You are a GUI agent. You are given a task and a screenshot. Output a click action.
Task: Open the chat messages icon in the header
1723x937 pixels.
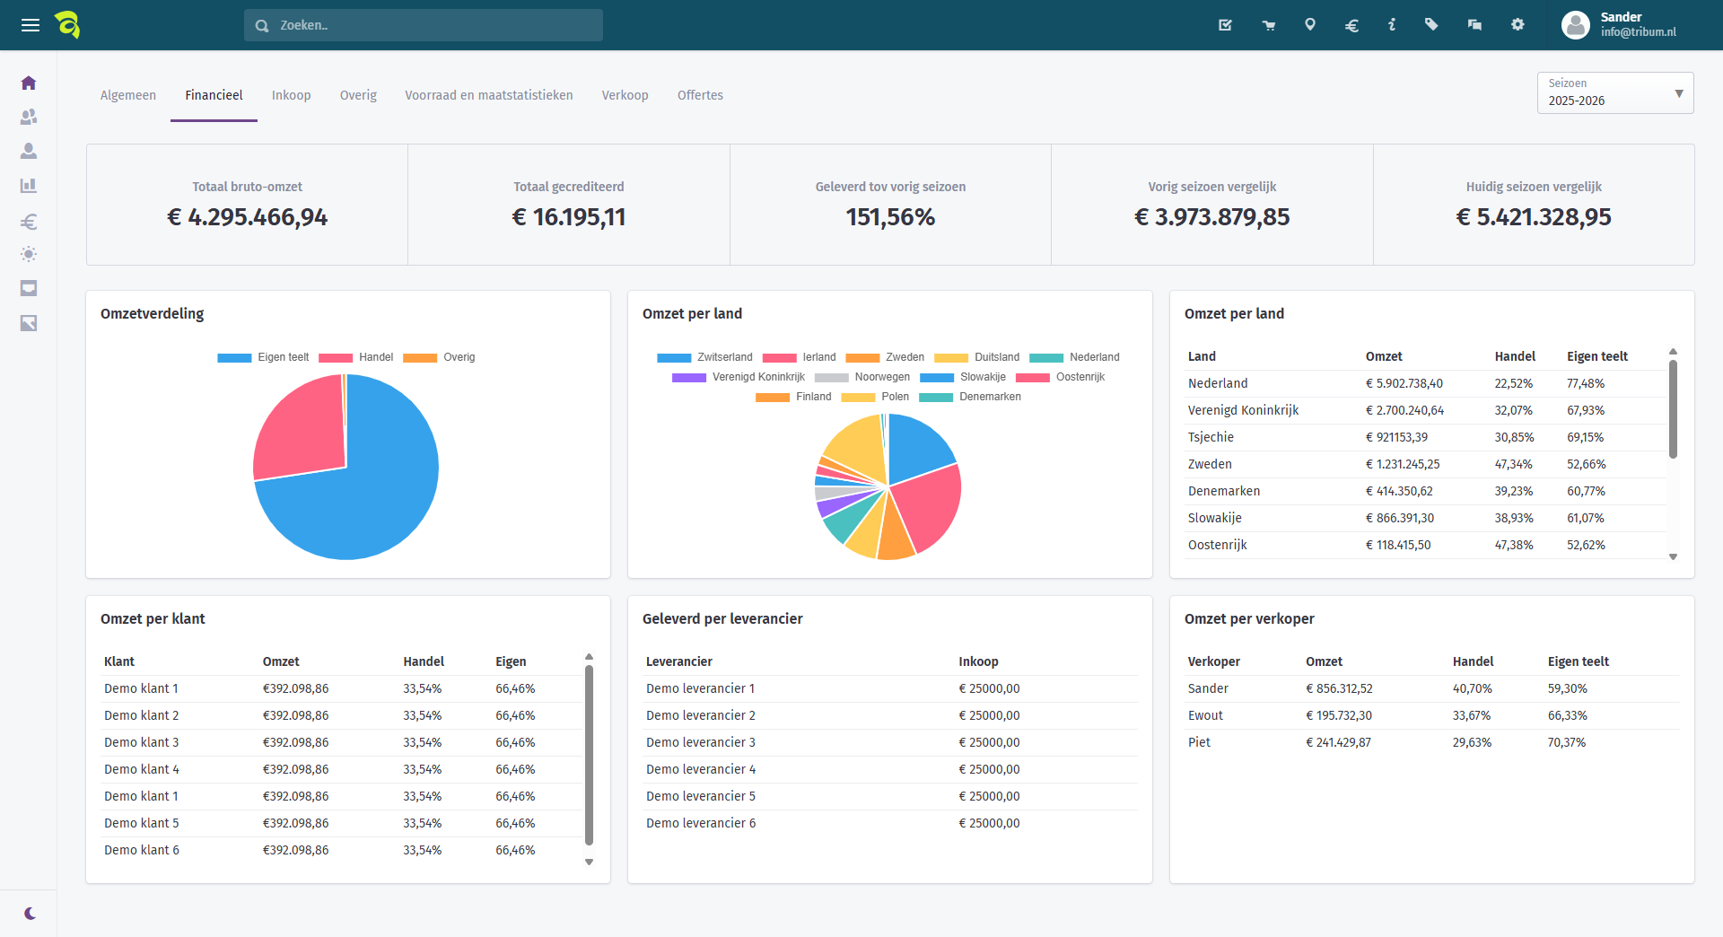point(1474,25)
